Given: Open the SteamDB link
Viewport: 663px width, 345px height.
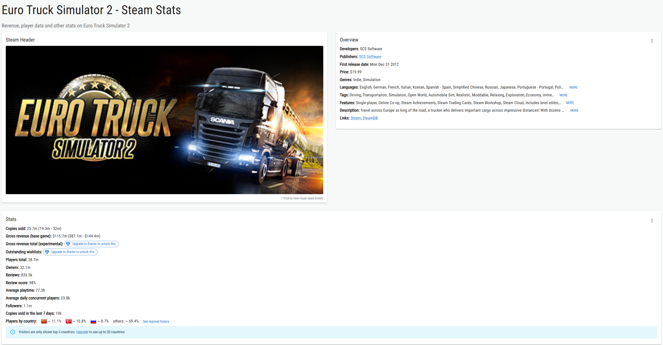Looking at the screenshot, I should pyautogui.click(x=370, y=118).
